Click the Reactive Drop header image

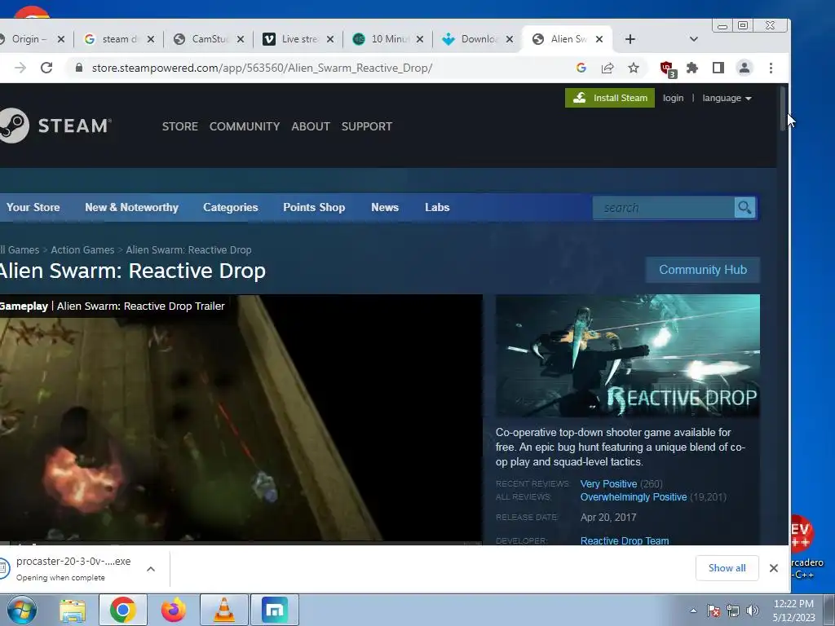pyautogui.click(x=628, y=356)
